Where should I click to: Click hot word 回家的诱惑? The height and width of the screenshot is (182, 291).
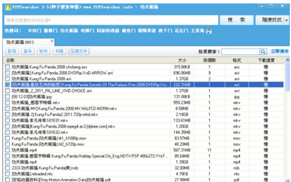[108, 31]
